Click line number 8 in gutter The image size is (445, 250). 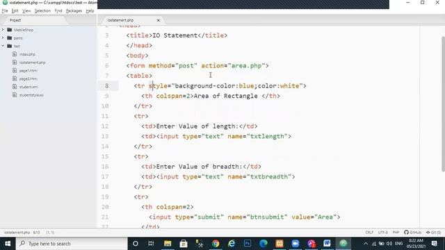coord(106,86)
